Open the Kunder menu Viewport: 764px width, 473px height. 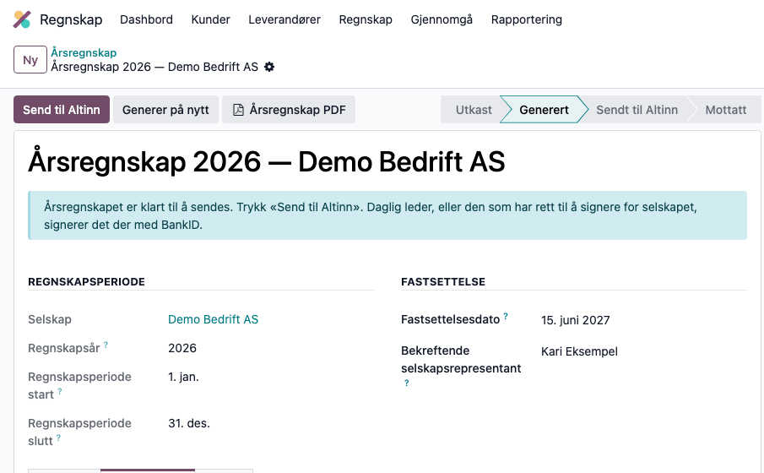(210, 19)
